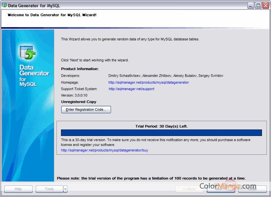Click the 'Homepage:' label
Viewport: 271px width, 197px height.
coord(70,83)
